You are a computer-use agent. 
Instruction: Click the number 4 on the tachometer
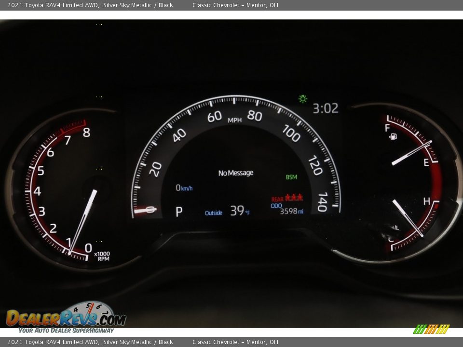(37, 191)
